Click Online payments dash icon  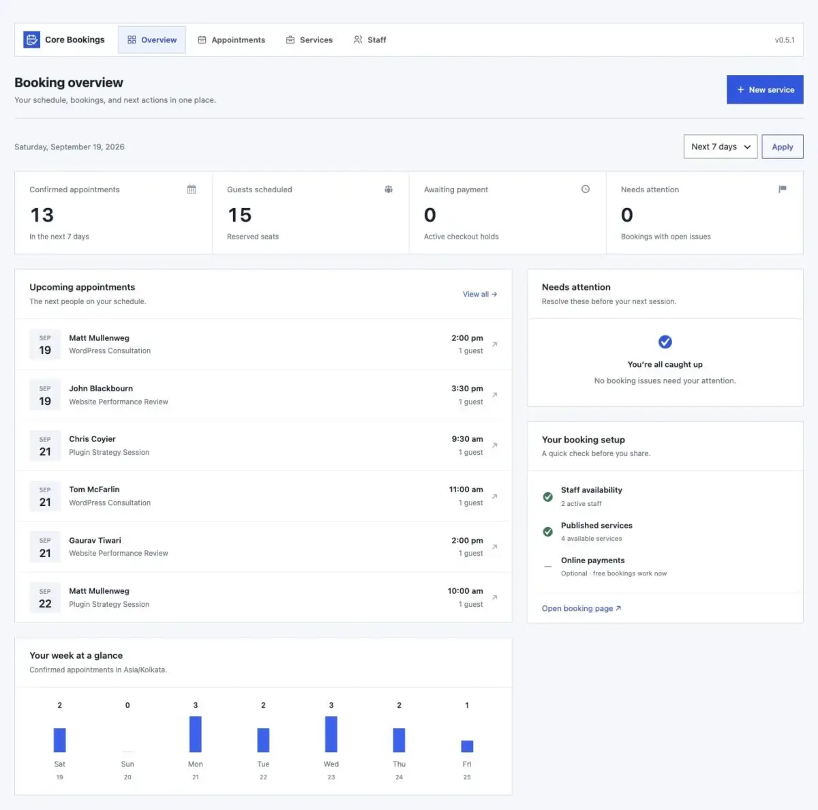click(x=547, y=567)
